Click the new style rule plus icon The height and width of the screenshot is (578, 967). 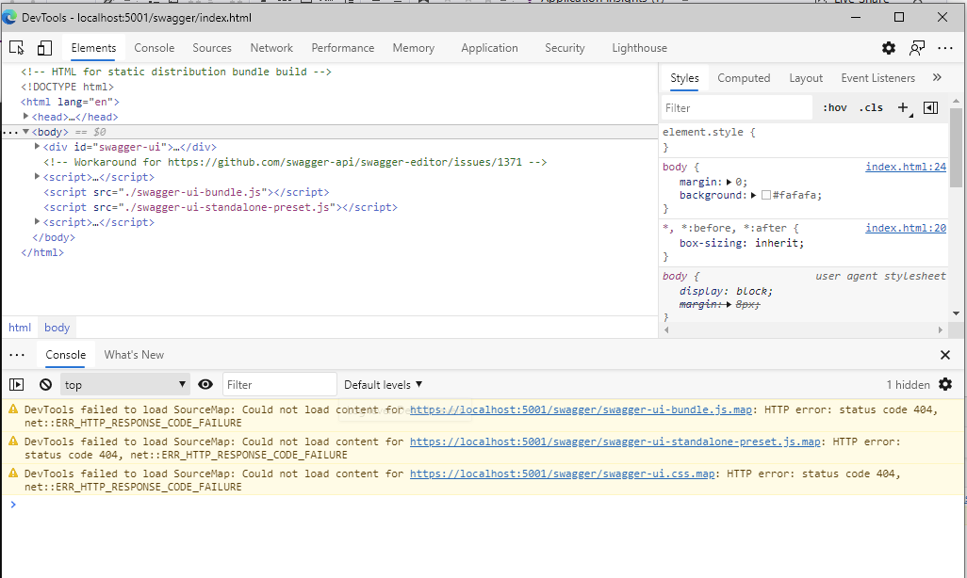(904, 108)
